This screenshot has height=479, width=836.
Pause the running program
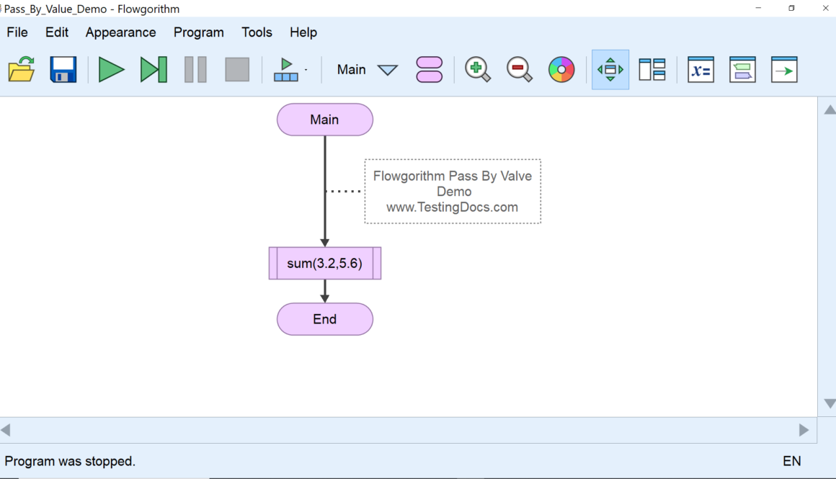click(x=195, y=69)
